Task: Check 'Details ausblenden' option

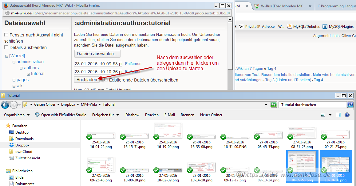Action: point(6,47)
